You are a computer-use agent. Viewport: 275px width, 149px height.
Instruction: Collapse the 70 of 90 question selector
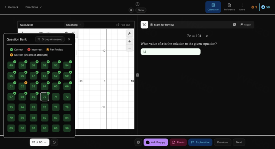pyautogui.click(x=39, y=143)
